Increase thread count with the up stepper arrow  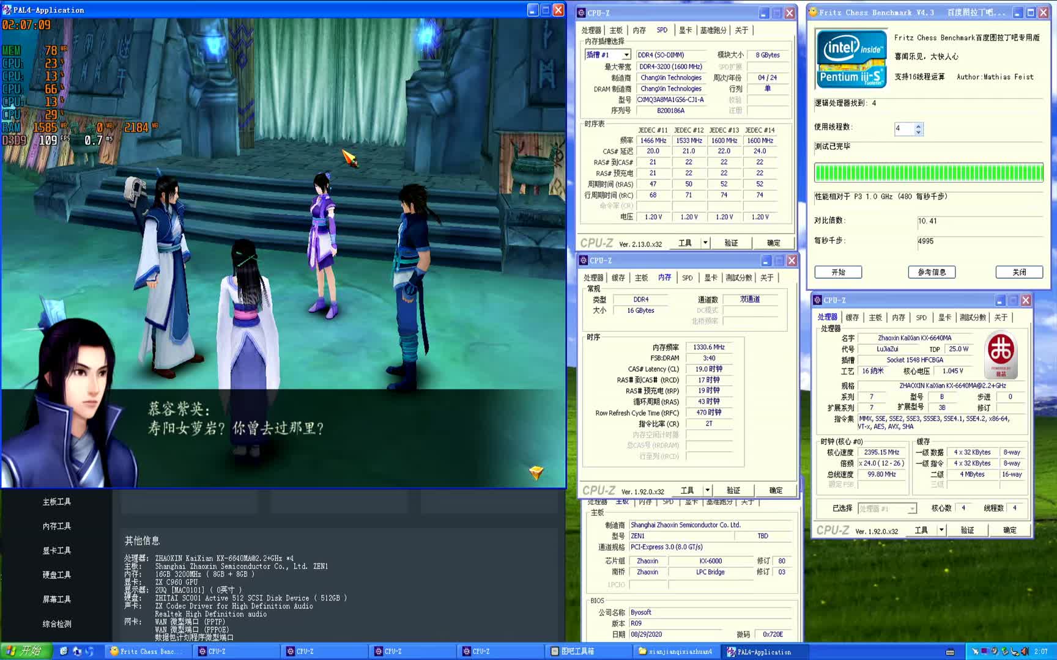[918, 126]
